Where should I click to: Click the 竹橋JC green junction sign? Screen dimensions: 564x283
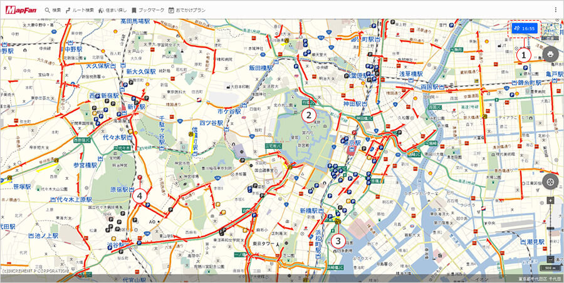308,102
